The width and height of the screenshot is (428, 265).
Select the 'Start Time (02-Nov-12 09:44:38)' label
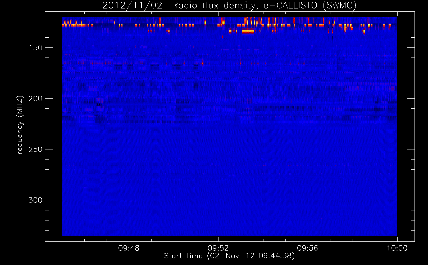click(229, 256)
